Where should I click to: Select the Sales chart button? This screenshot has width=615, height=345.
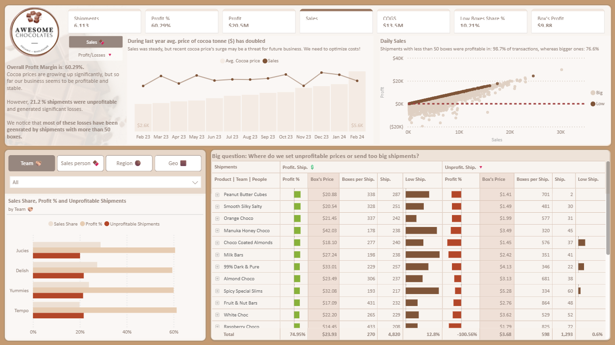click(x=96, y=42)
